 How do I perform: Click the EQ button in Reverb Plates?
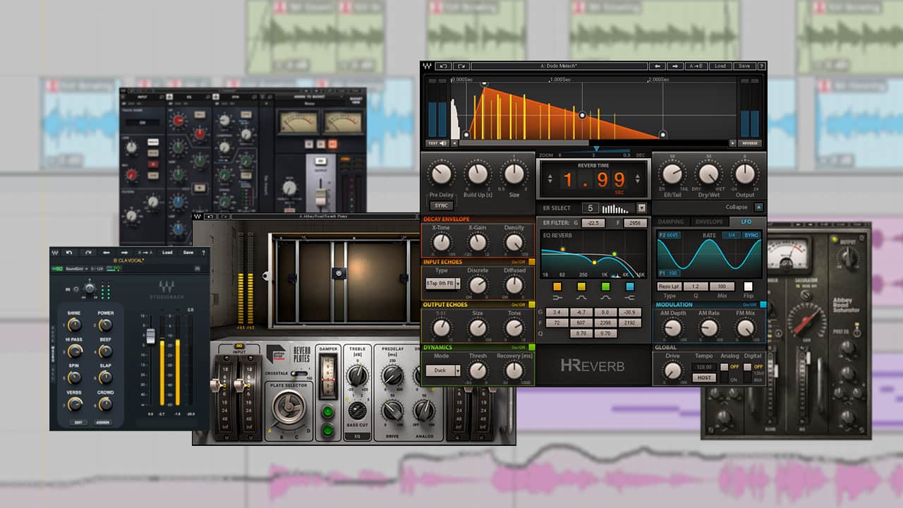click(356, 436)
